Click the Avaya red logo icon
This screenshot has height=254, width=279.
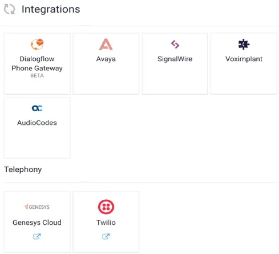click(106, 45)
